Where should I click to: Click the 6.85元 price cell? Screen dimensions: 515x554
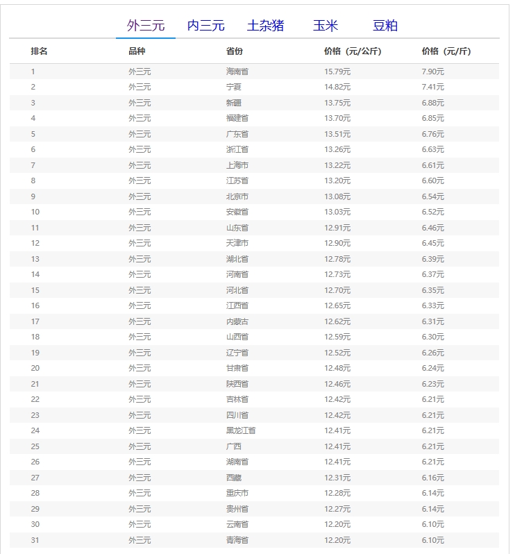coord(432,118)
